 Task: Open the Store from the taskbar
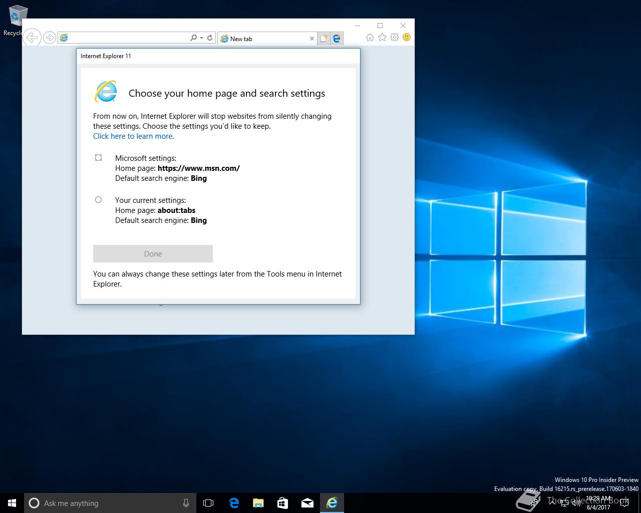(x=282, y=503)
